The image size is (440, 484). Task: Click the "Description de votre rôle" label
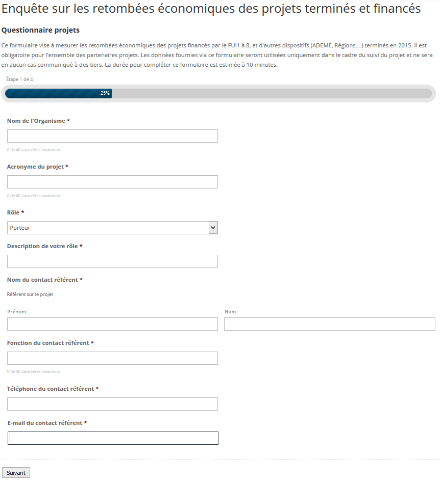click(x=42, y=246)
